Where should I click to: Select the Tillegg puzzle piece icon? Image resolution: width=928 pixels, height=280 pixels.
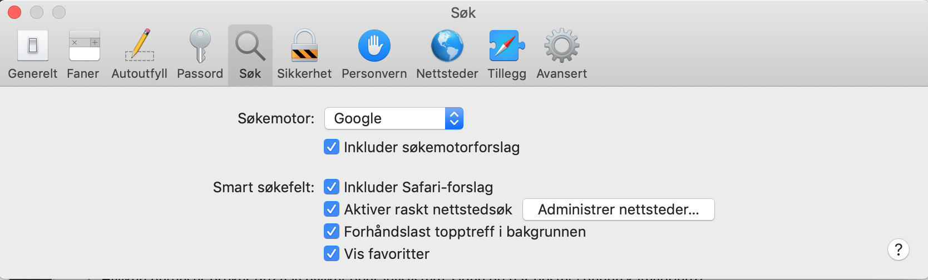point(507,54)
